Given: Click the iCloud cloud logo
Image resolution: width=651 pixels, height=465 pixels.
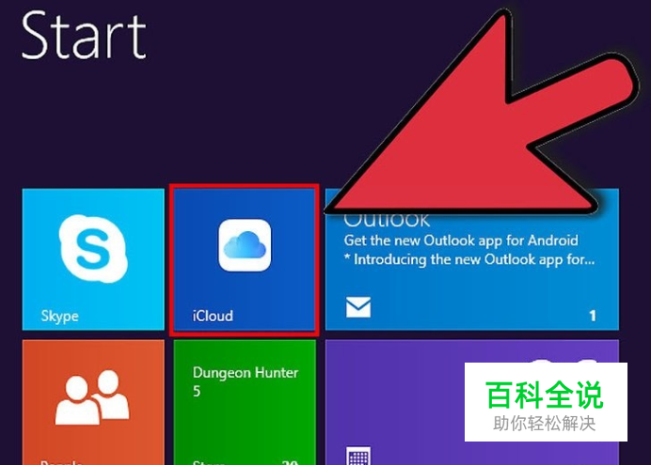Looking at the screenshot, I should pos(245,245).
